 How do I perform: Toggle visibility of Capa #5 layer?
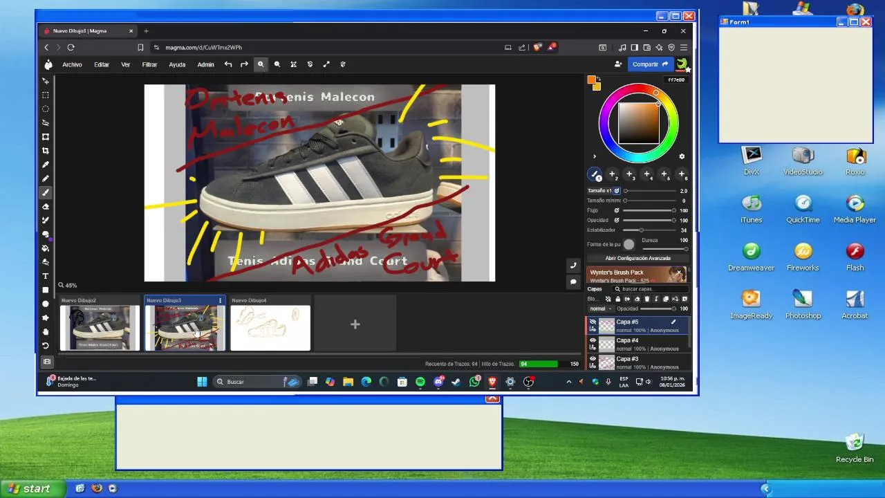(x=593, y=322)
